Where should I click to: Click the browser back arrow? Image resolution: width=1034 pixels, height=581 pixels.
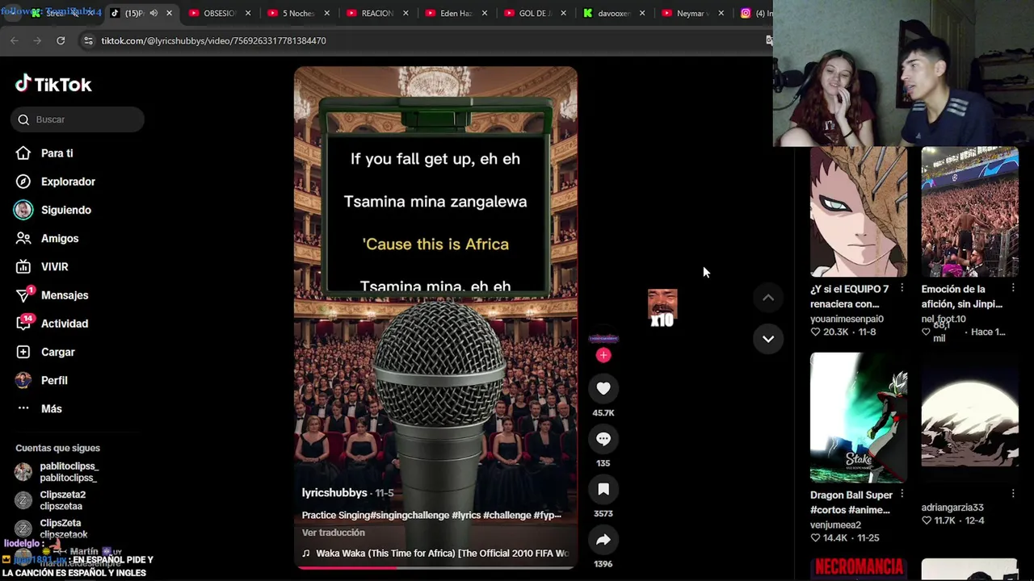[x=15, y=40]
